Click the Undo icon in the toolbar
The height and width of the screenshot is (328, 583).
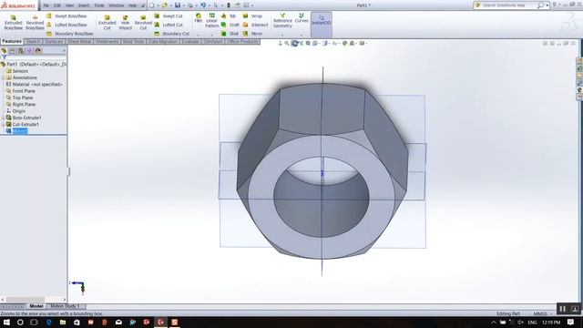tap(203, 5)
